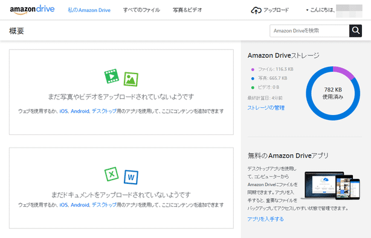This screenshot has height=238, width=371.
Task: Click 写真: 665.7 KB text
Action: [x=273, y=78]
